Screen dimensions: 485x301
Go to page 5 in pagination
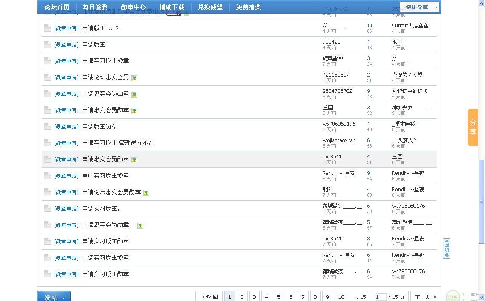point(279,297)
